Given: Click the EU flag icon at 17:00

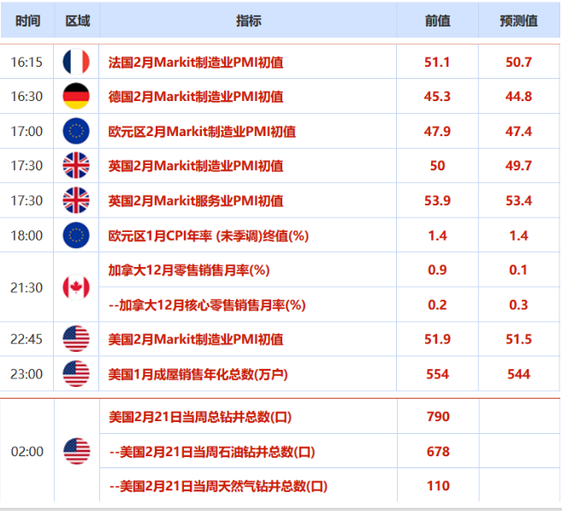Looking at the screenshot, I should [x=76, y=131].
